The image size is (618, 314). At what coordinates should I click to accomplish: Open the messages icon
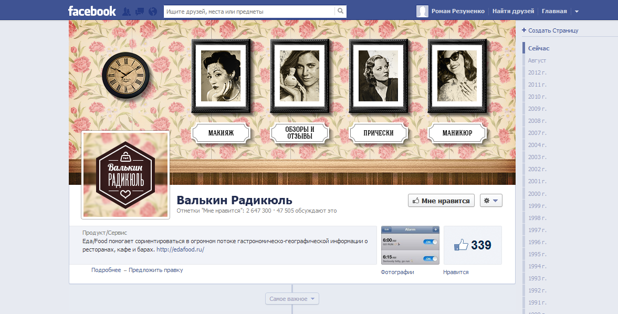(x=140, y=11)
